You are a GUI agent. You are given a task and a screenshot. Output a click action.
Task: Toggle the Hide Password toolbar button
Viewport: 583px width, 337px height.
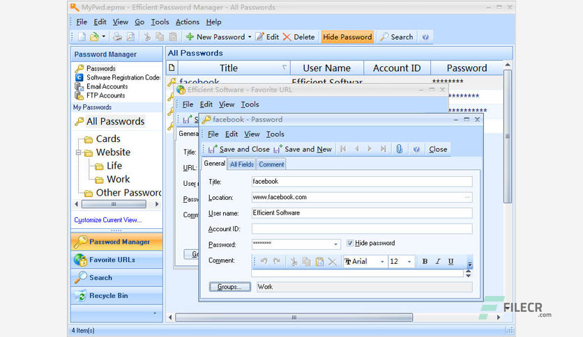click(x=347, y=37)
